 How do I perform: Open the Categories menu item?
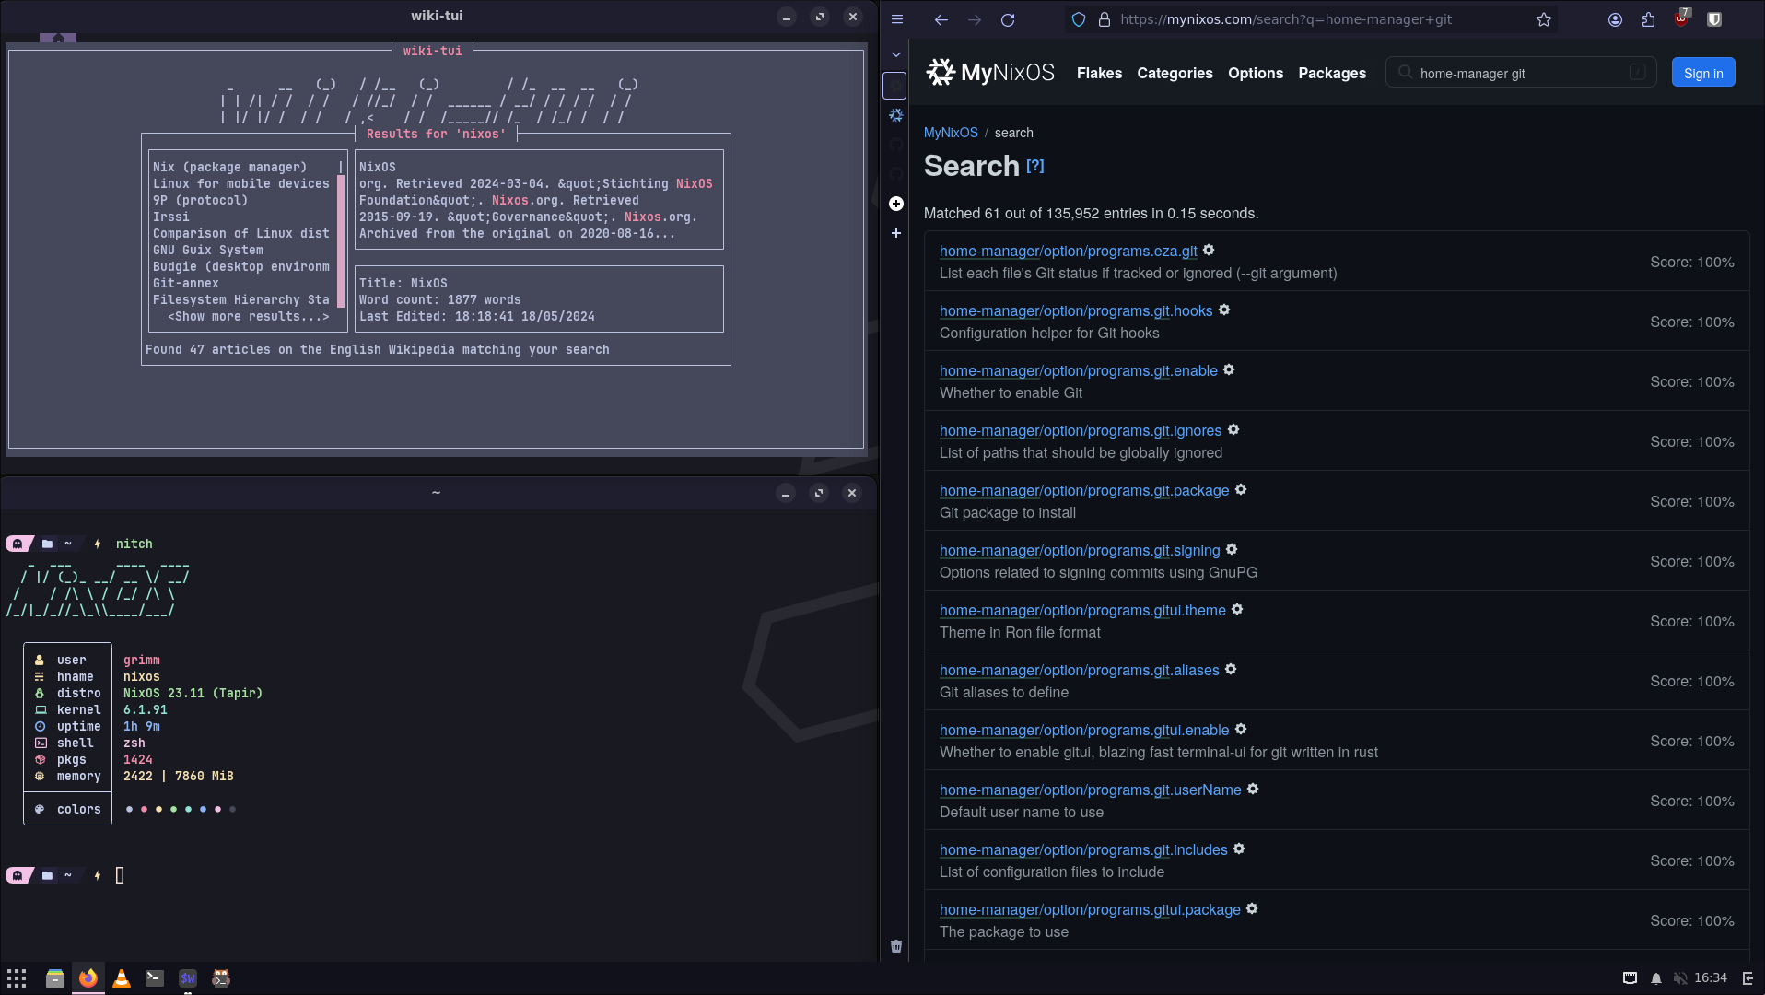[x=1175, y=73]
